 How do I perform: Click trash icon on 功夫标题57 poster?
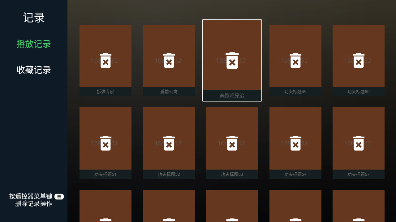pos(359,143)
